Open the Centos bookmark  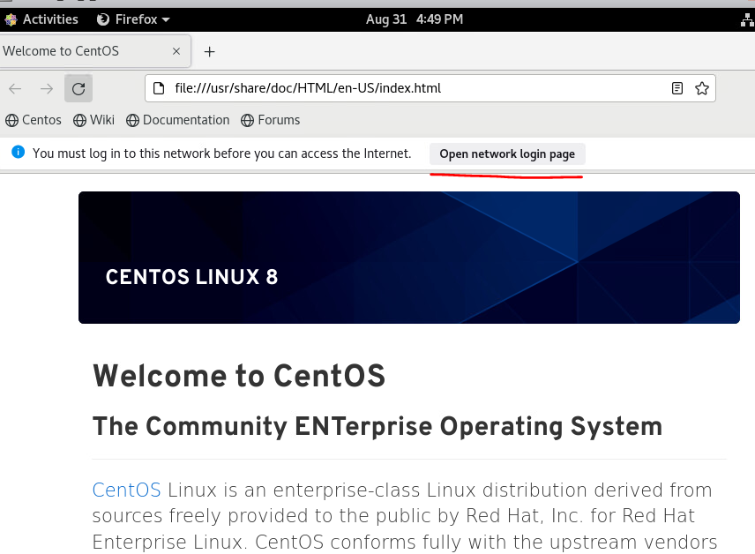(34, 120)
